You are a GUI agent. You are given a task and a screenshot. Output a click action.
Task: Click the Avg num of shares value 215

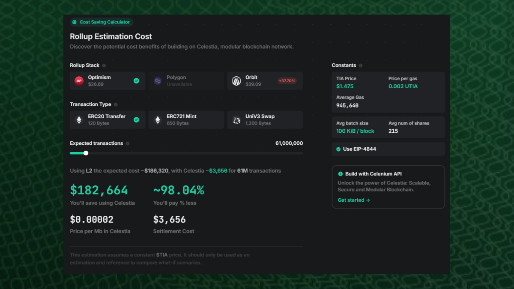(393, 131)
